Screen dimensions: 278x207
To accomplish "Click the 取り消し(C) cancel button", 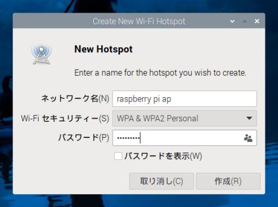I will coord(161,181).
